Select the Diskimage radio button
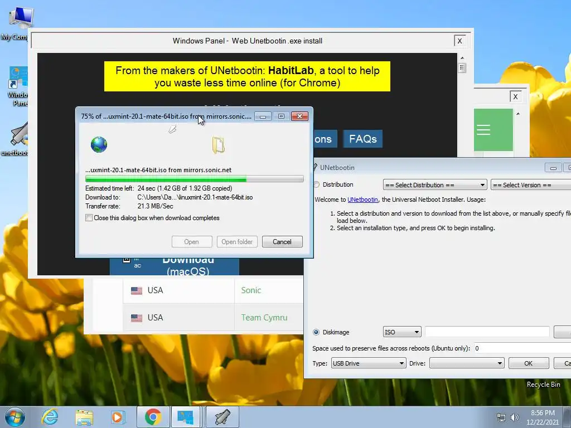Viewport: 571px width, 428px height. coord(316,332)
